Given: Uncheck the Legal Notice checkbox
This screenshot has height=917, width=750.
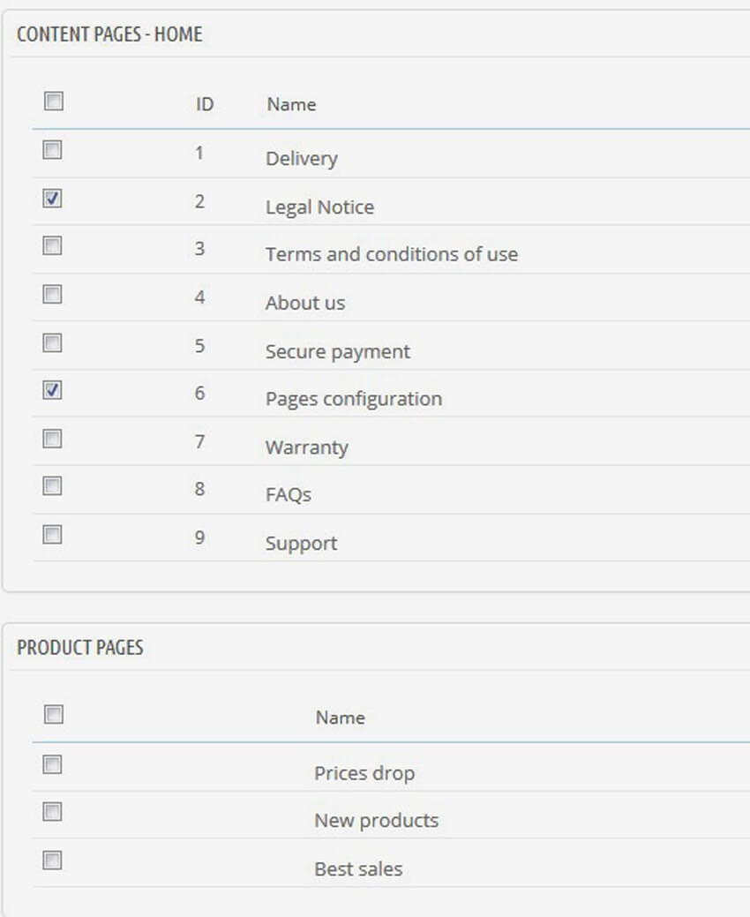Looking at the screenshot, I should pos(53,199).
